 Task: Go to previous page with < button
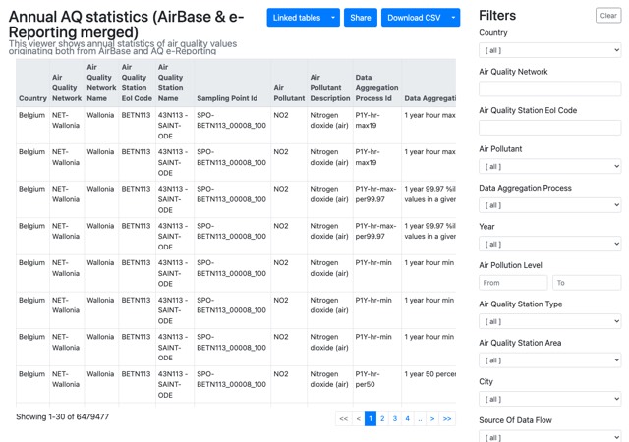tap(358, 418)
